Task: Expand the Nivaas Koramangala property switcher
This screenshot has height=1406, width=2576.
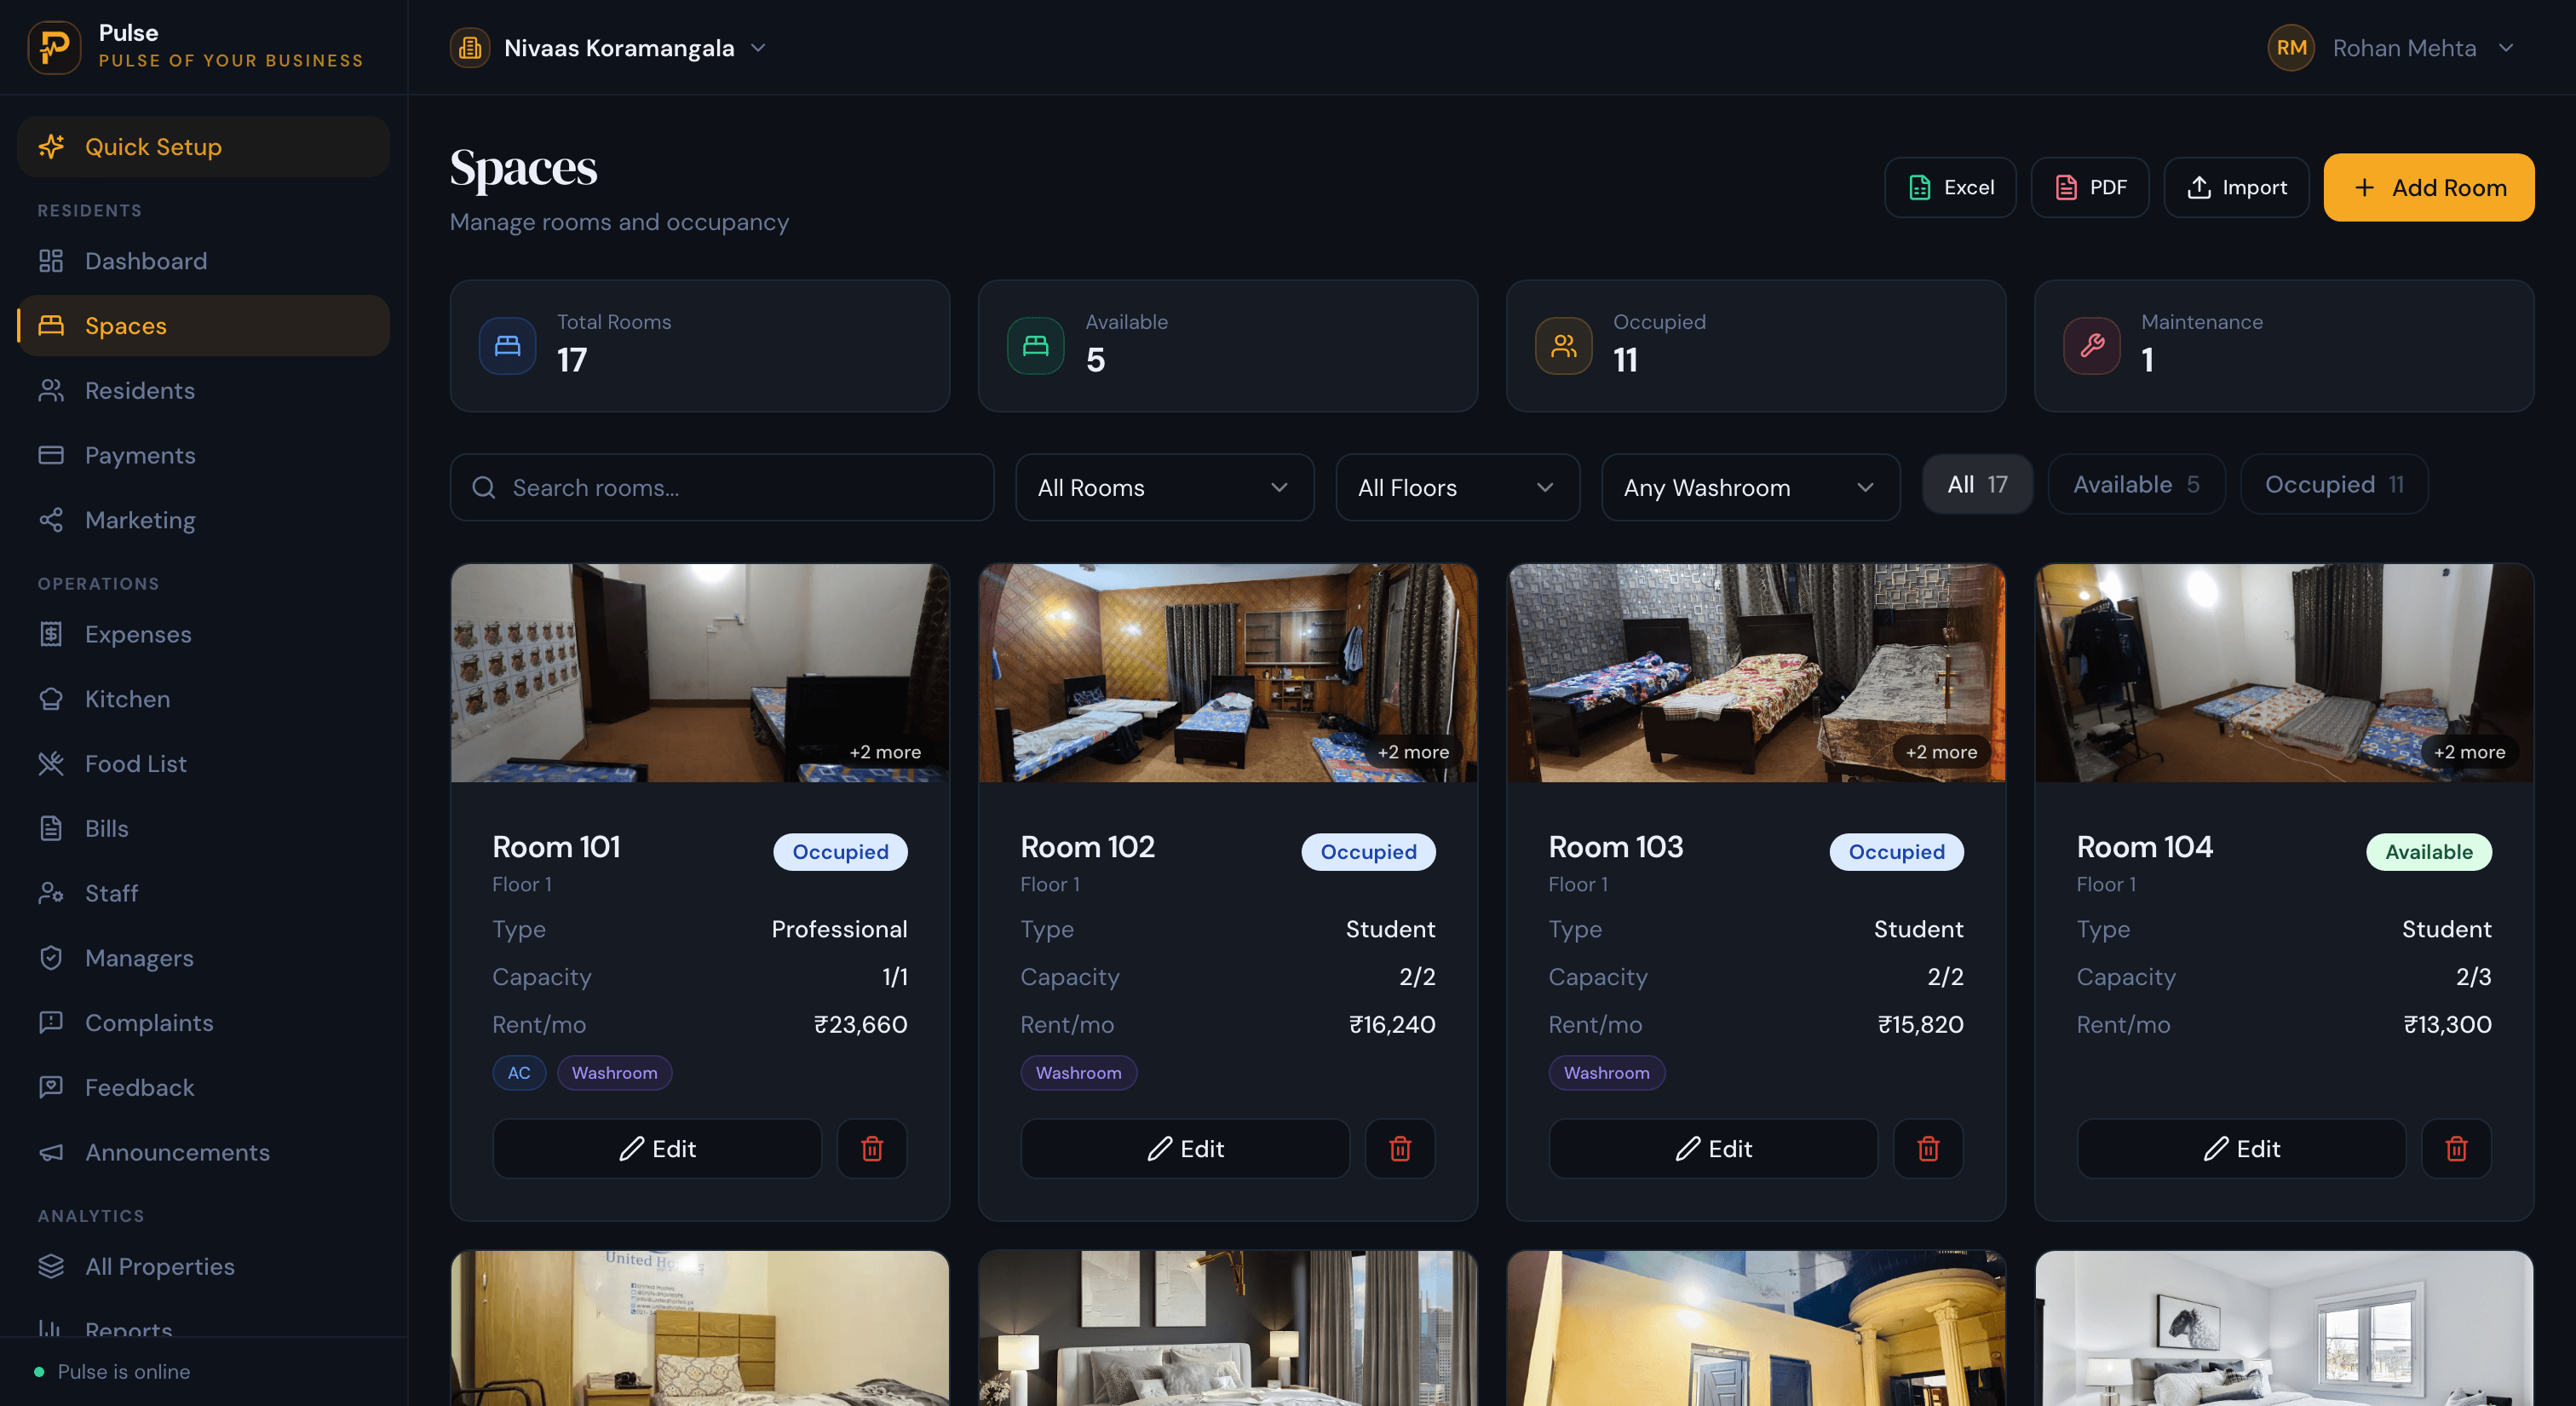Action: pos(609,48)
